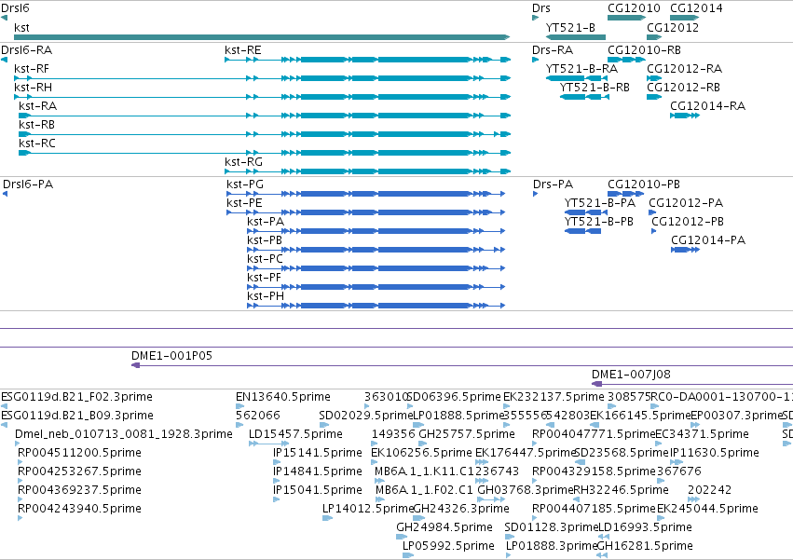Select the YT521-B-RB transcript

(x=584, y=97)
